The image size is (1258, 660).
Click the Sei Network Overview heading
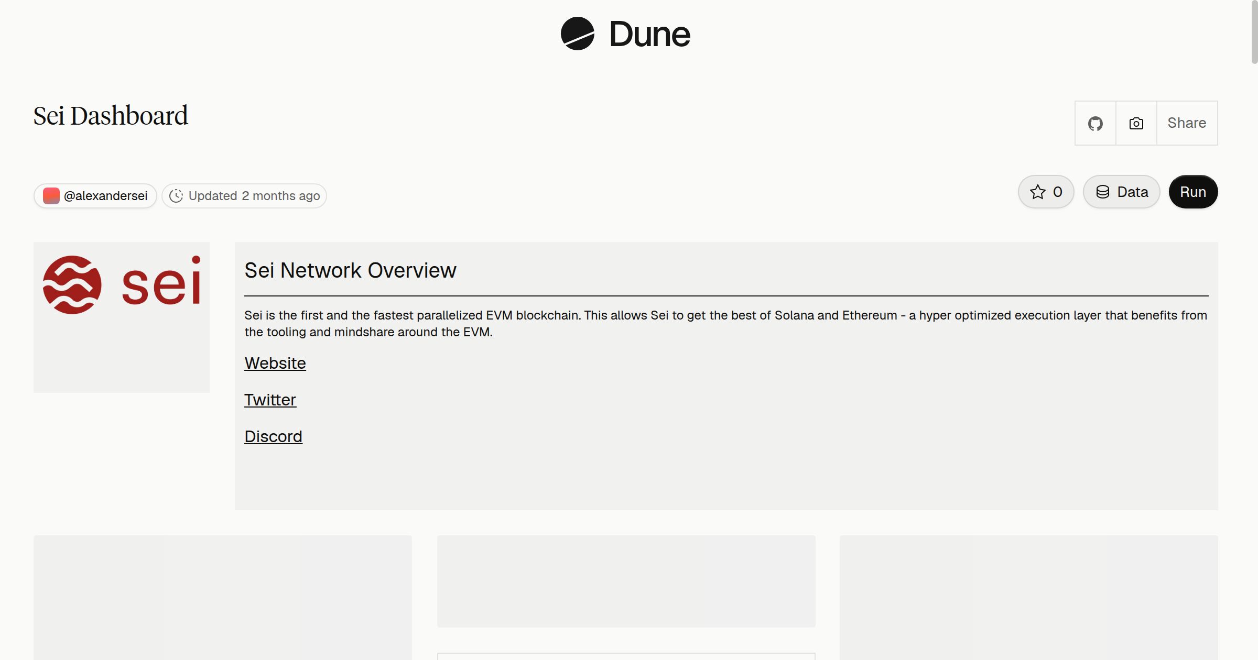point(350,270)
